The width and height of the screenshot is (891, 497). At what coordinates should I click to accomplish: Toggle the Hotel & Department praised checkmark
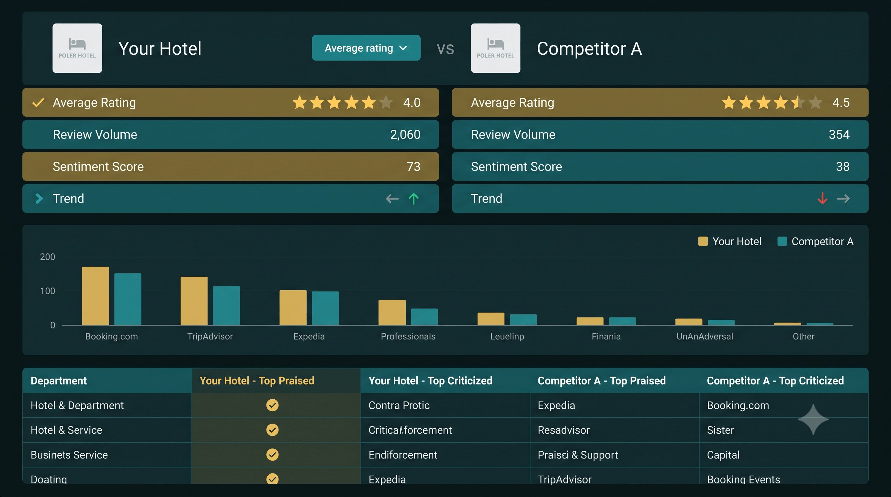coord(272,405)
